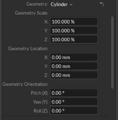The image size is (118, 120).
Task: Edit the Geometry Location X field
Action: click(x=74, y=57)
